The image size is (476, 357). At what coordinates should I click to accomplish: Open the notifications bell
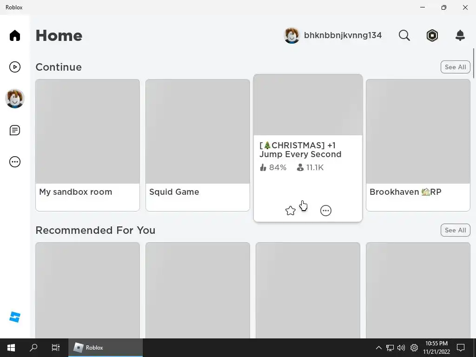pyautogui.click(x=460, y=35)
